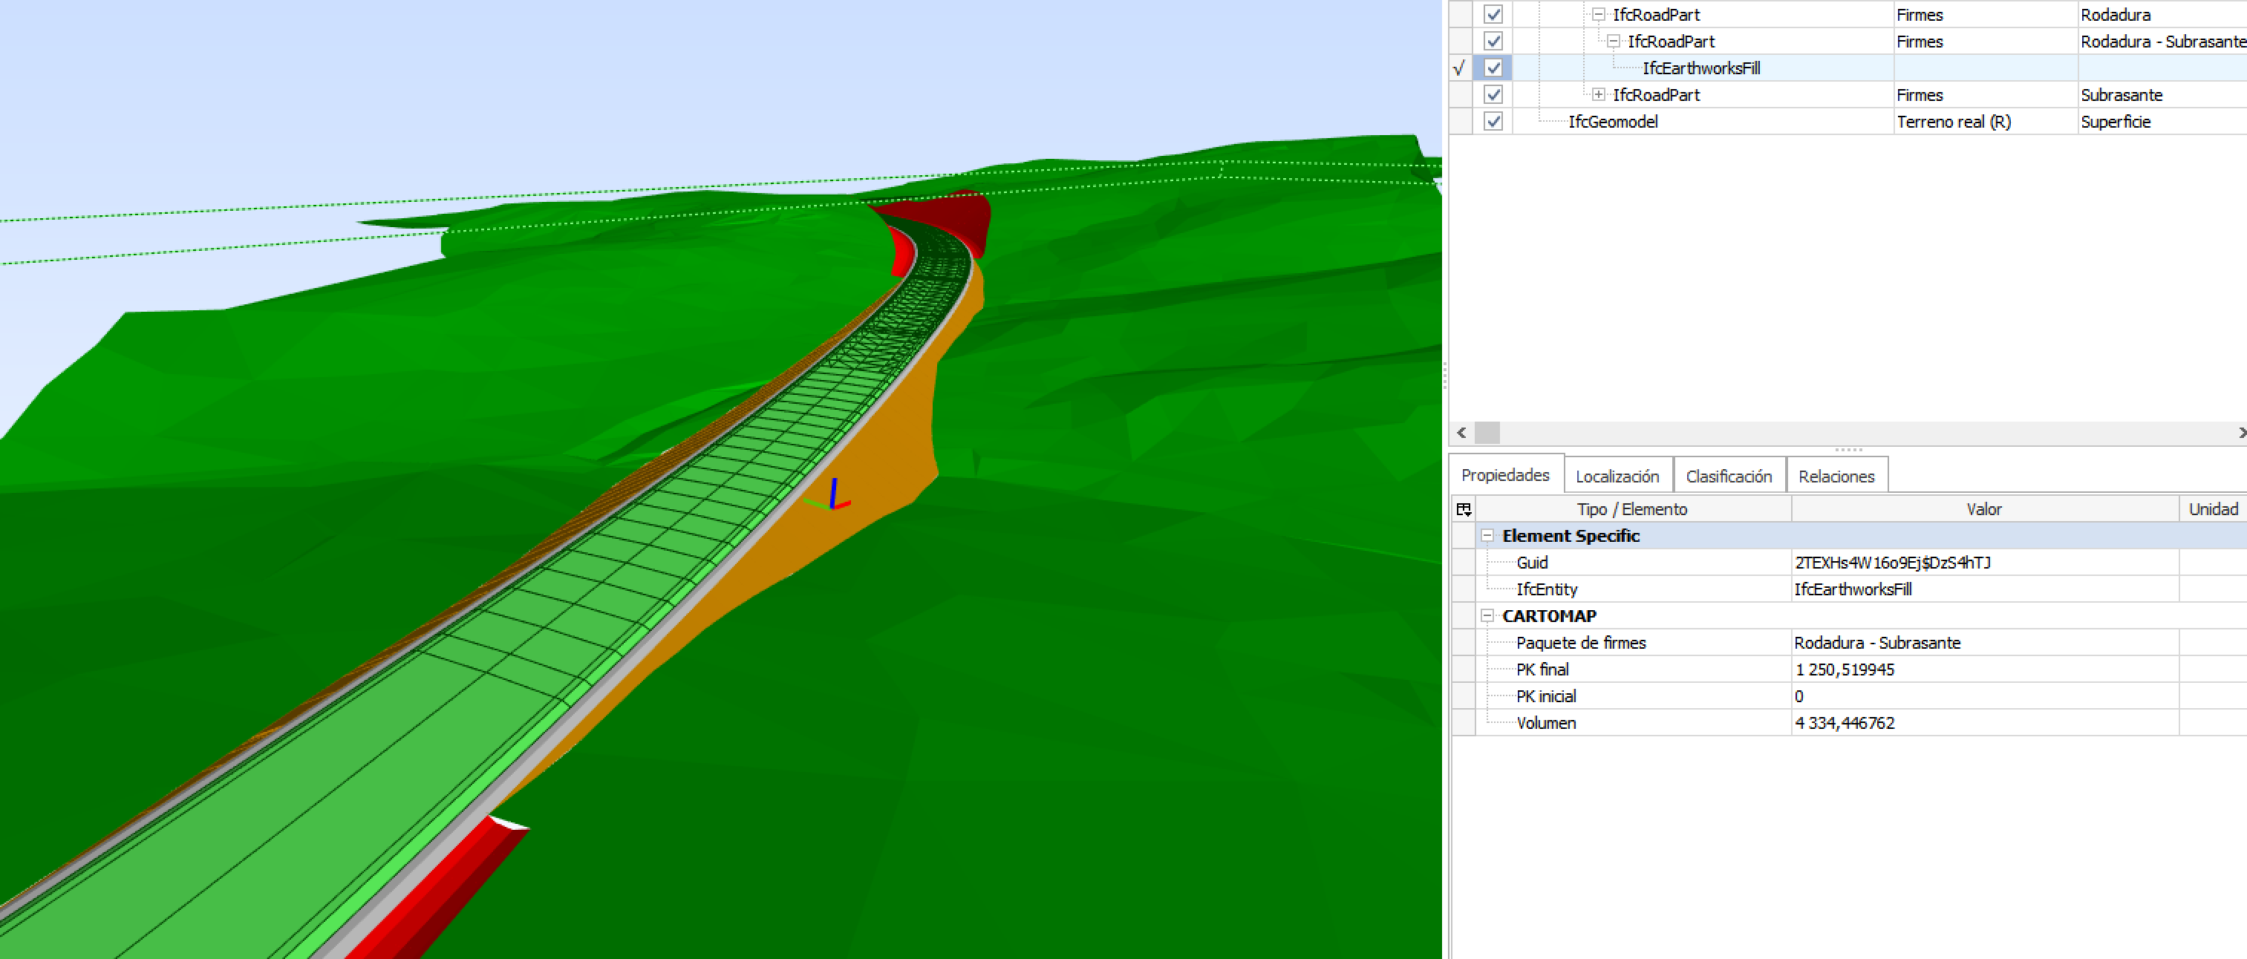Collapse the Element Specific property group

pos(1487,536)
